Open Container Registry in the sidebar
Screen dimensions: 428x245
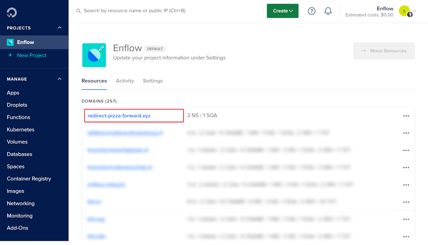29,179
